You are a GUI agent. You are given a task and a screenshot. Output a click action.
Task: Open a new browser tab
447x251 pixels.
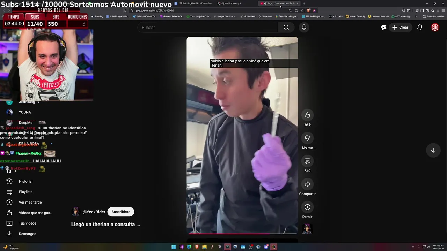tap(304, 3)
